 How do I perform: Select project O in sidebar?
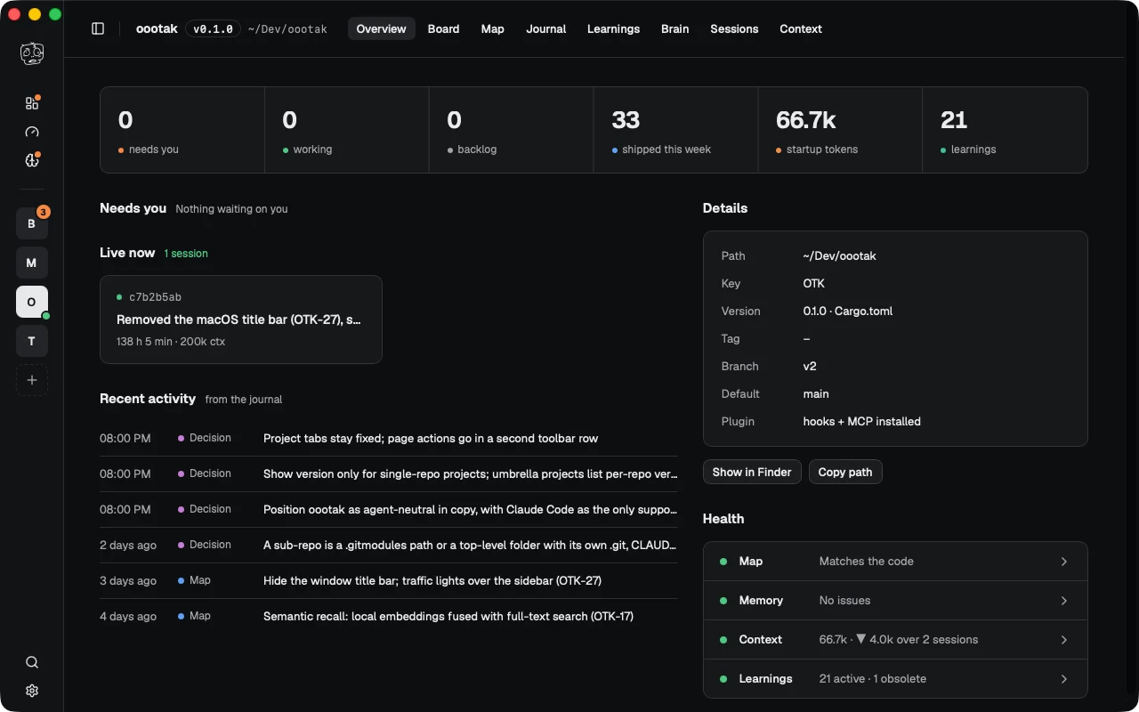click(32, 302)
